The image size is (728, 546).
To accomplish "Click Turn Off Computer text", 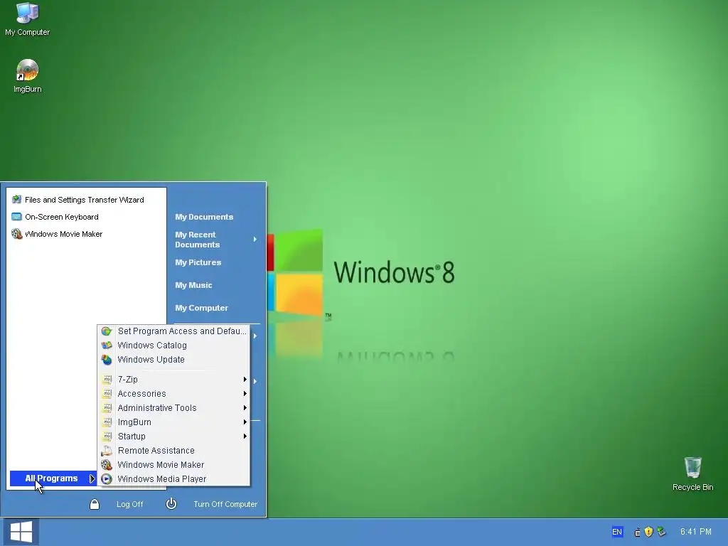I will [225, 504].
